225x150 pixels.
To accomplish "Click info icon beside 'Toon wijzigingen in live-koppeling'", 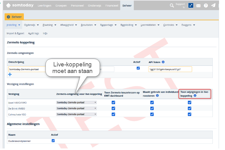I will click(195, 96).
